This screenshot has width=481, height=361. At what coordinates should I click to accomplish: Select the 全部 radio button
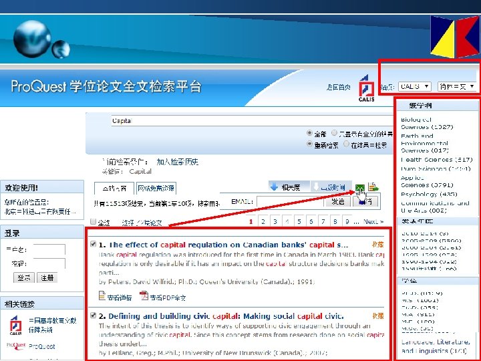pos(309,133)
